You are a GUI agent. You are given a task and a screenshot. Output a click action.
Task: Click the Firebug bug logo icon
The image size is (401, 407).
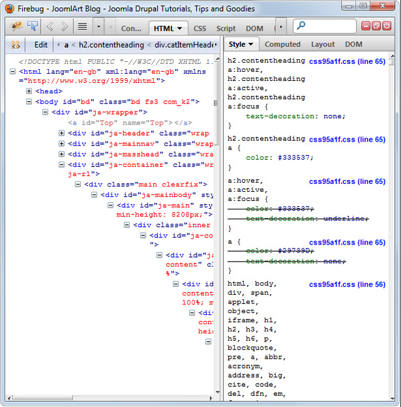click(16, 26)
